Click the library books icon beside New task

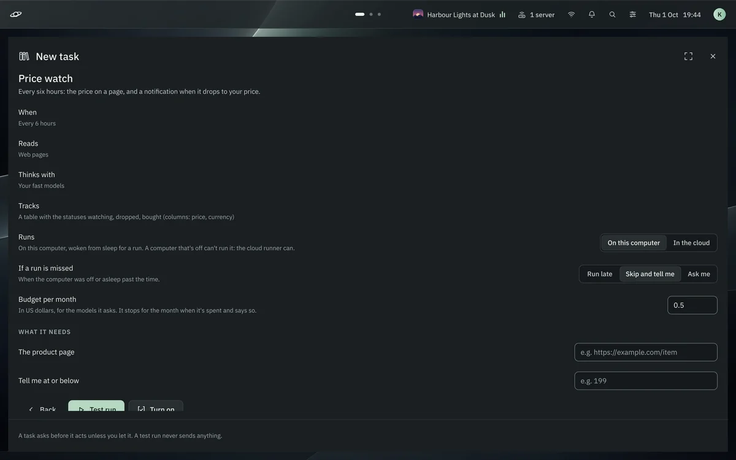point(24,56)
